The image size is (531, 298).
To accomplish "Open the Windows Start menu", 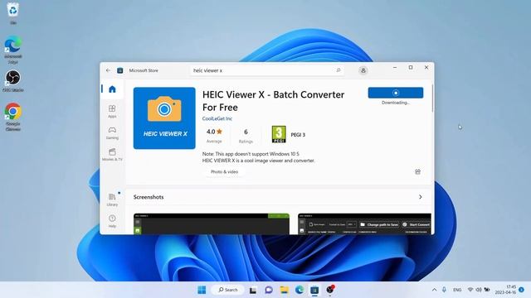I will tap(202, 290).
